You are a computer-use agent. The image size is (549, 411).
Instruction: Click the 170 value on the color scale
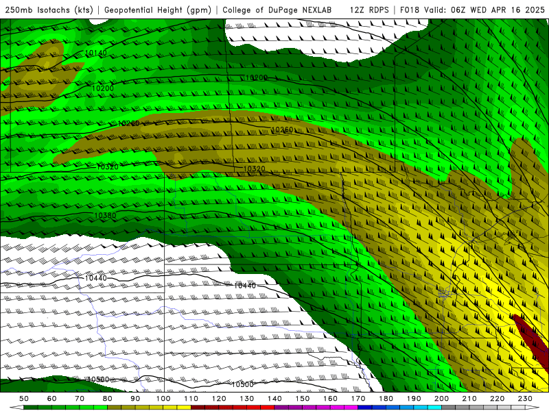[358, 399]
